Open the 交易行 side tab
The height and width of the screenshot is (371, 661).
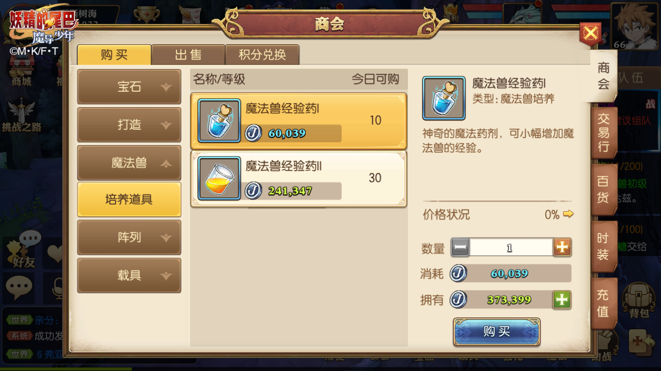[604, 133]
